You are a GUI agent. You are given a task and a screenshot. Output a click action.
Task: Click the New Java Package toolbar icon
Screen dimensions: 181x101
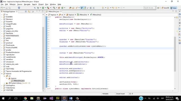coord(59,8)
